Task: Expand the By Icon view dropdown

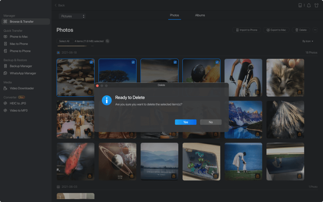Action: [307, 41]
